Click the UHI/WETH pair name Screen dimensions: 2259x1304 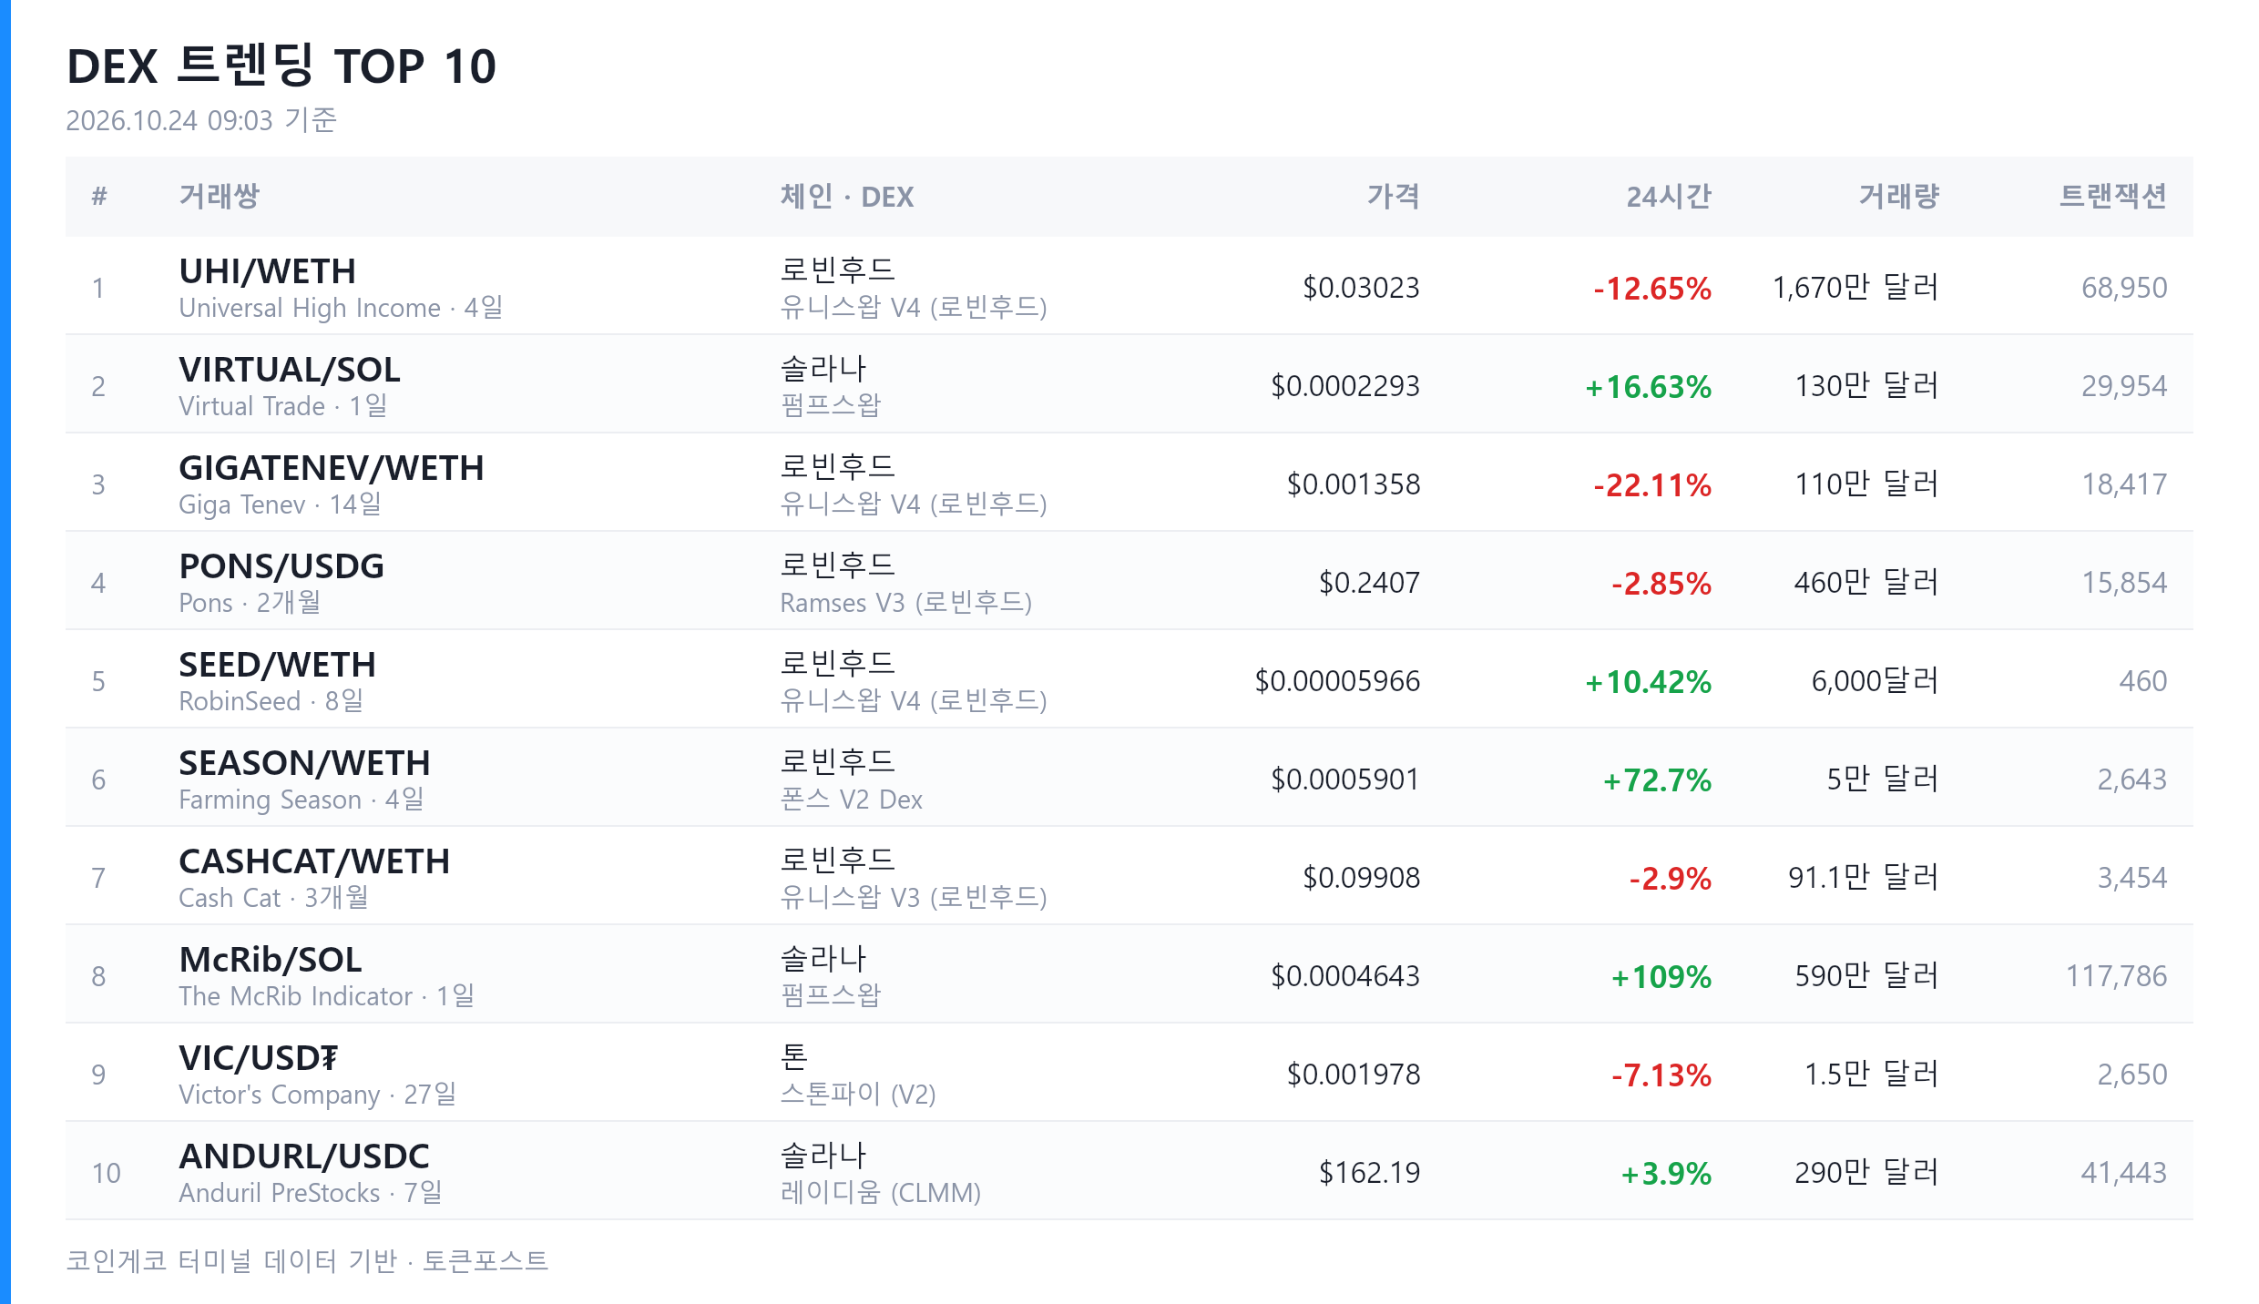267,271
